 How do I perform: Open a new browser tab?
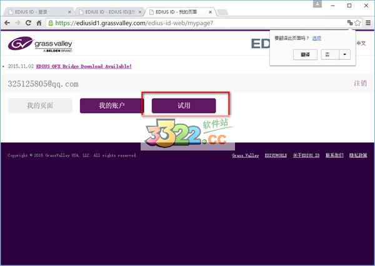[x=222, y=12]
